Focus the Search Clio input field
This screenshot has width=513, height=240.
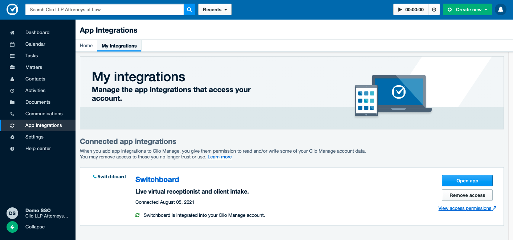pyautogui.click(x=105, y=9)
